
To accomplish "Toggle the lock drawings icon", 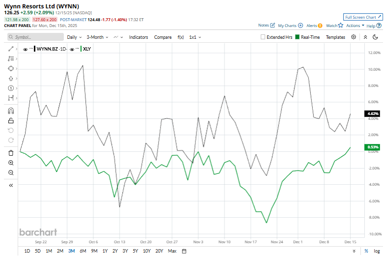I will 11,120.
